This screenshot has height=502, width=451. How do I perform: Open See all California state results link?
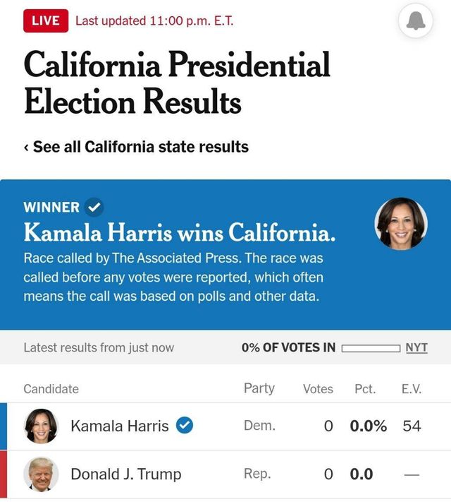coord(136,147)
